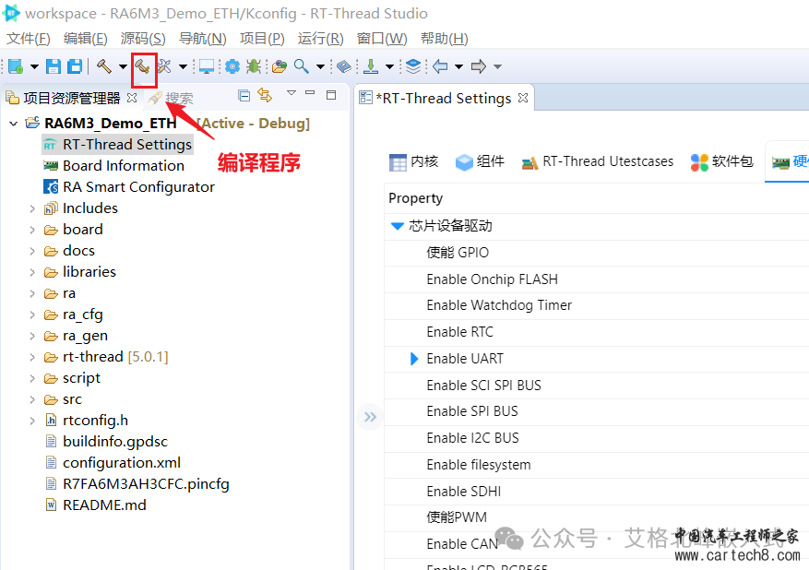This screenshot has width=809, height=570.
Task: Collapse the 芯片设备驱动 section
Action: (x=397, y=226)
